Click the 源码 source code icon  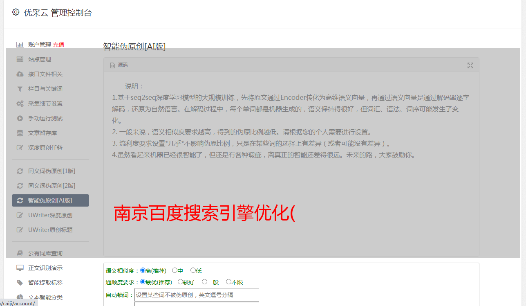pyautogui.click(x=112, y=65)
